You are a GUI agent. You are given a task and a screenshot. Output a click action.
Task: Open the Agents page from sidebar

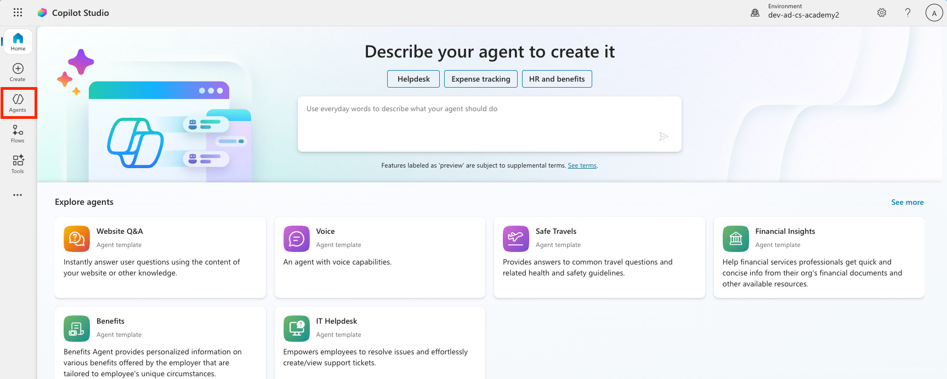tap(18, 102)
